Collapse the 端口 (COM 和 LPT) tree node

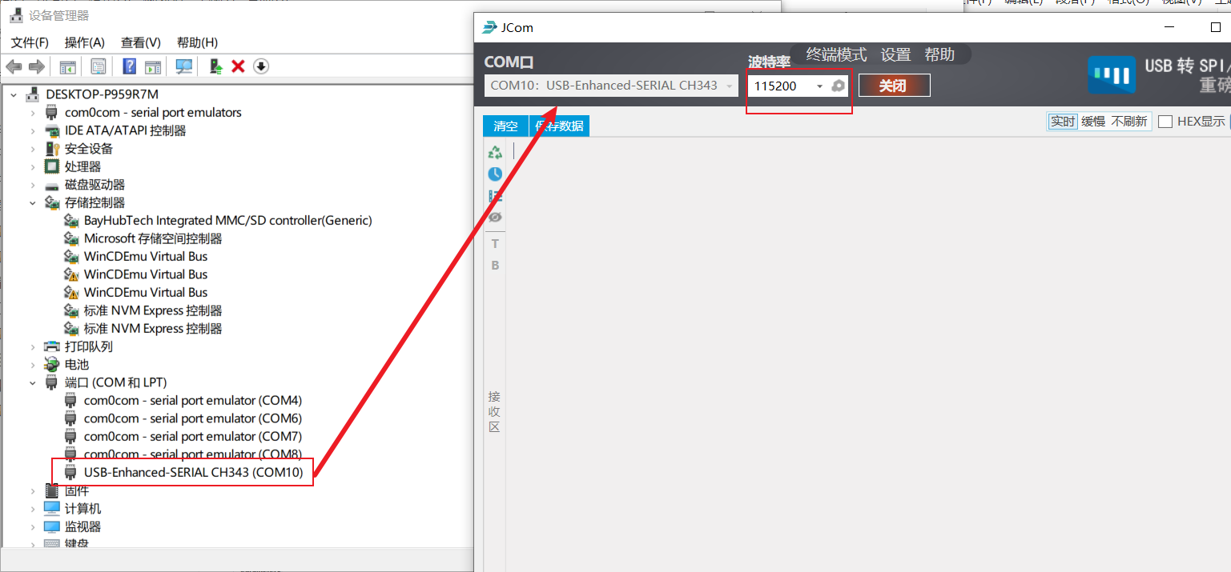tap(33, 382)
